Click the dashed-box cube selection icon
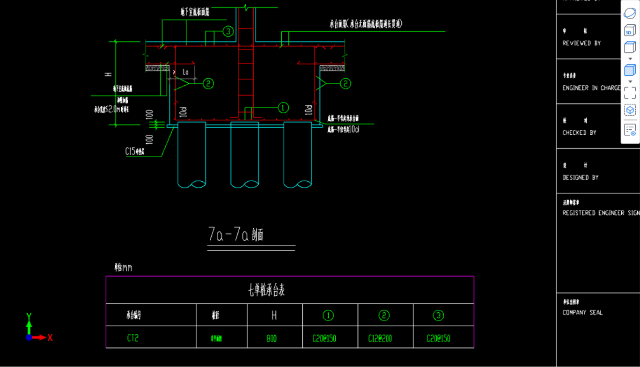 point(630,110)
